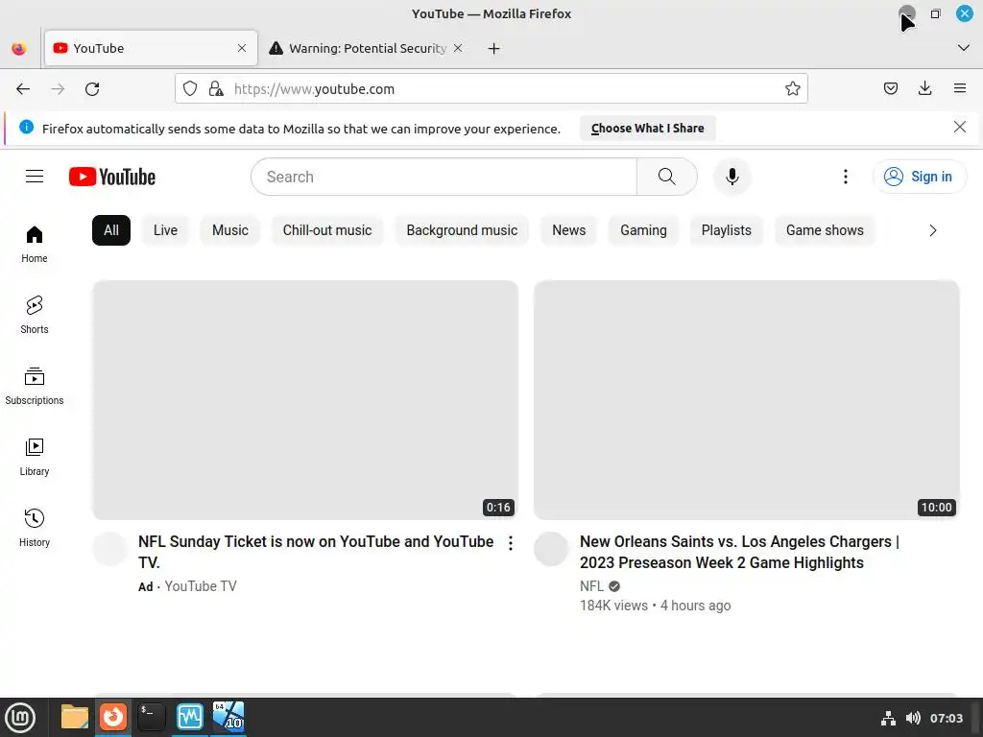Select the Playlists category chip

click(726, 230)
